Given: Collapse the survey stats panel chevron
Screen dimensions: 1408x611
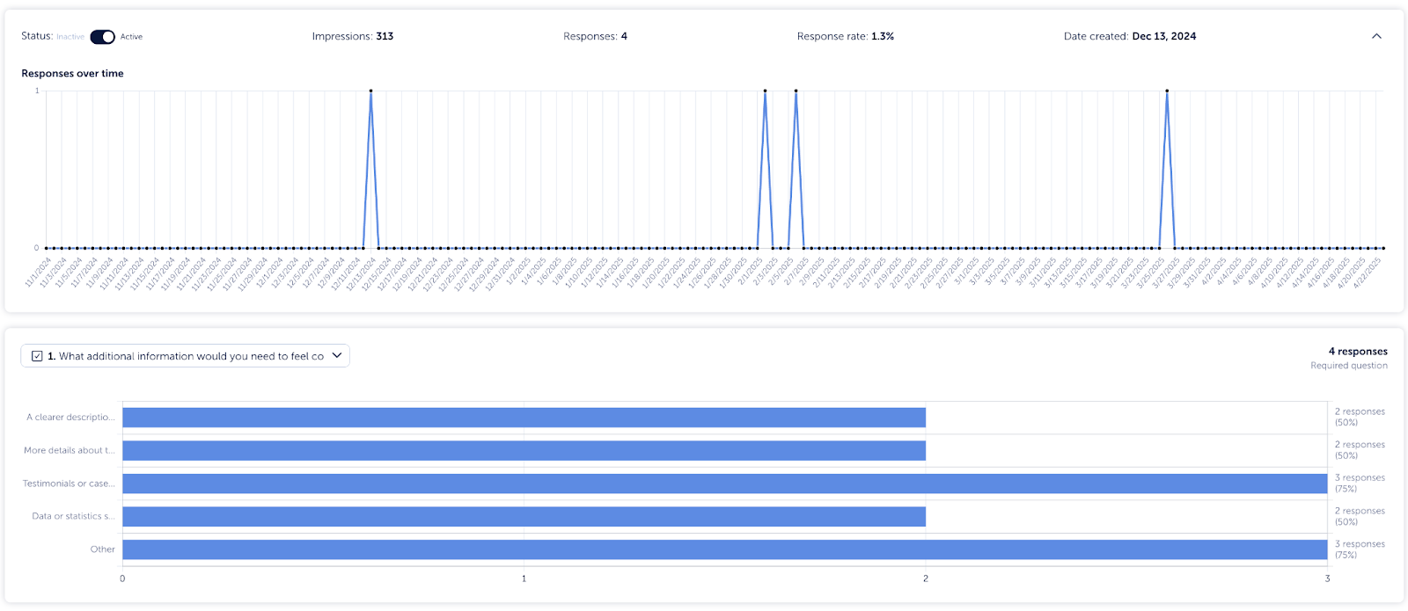Looking at the screenshot, I should click(x=1376, y=37).
